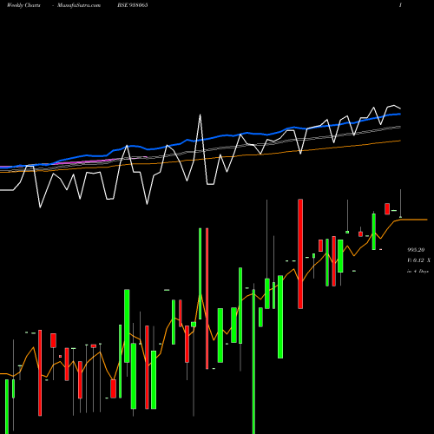This screenshot has height=434, width=434.
Task: Click the 'in 4 Days' text
Action: (x=418, y=272)
